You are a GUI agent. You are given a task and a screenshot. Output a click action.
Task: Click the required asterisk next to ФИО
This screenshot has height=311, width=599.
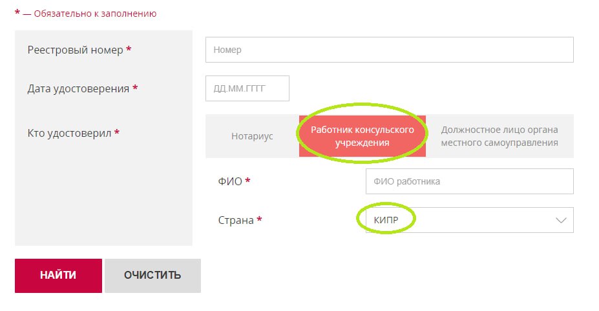click(x=247, y=181)
